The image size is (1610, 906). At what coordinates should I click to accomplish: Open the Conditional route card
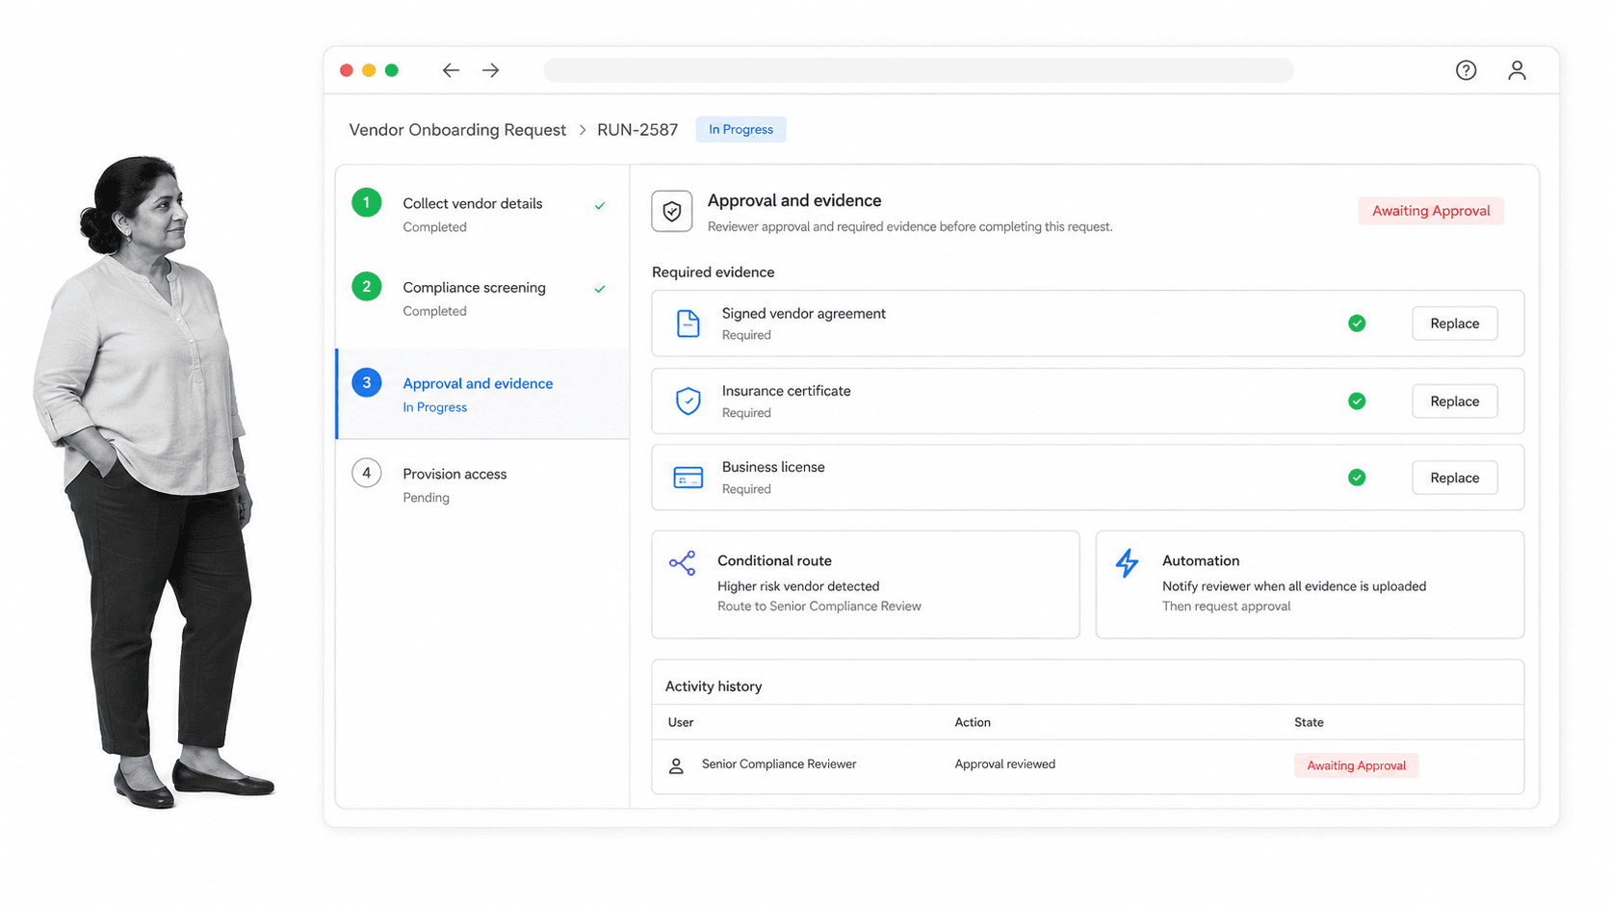(866, 584)
